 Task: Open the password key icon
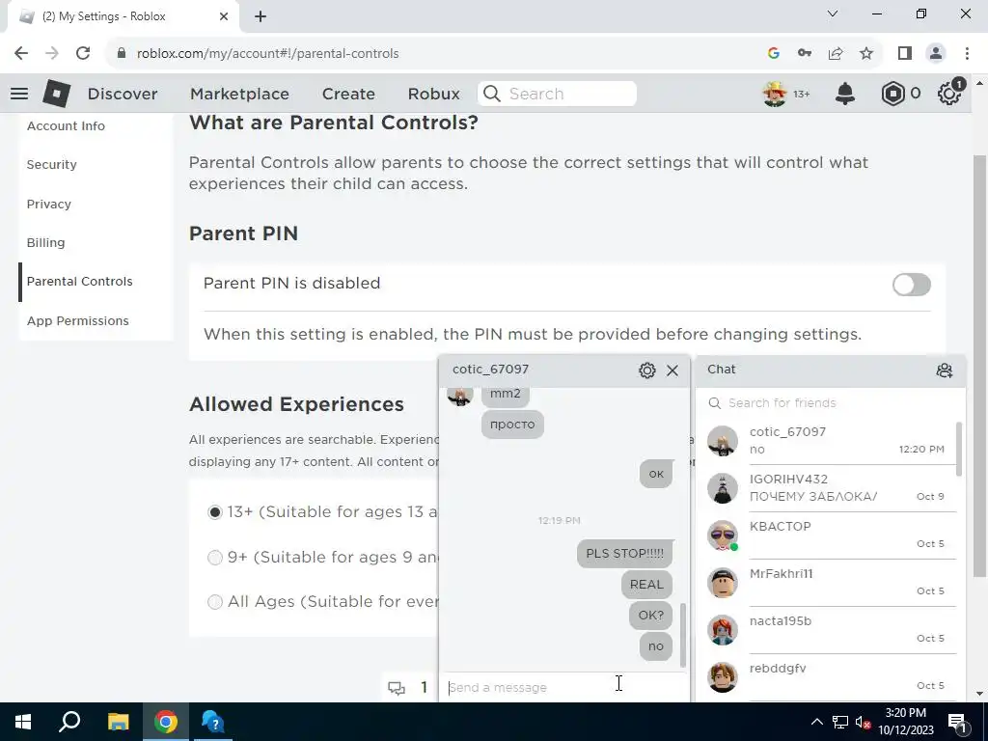805,53
